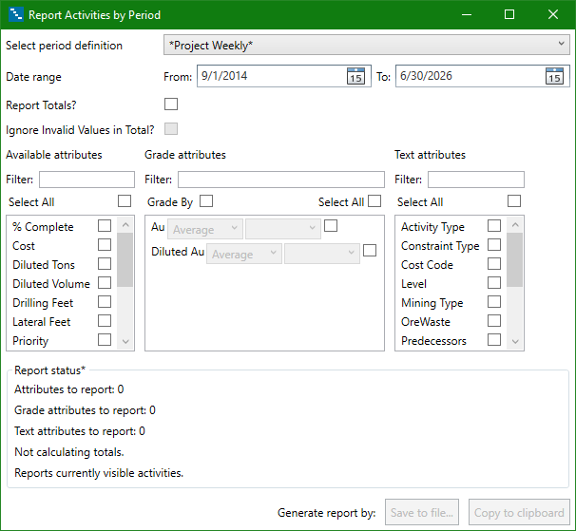Click the From date input field

pyautogui.click(x=269, y=77)
